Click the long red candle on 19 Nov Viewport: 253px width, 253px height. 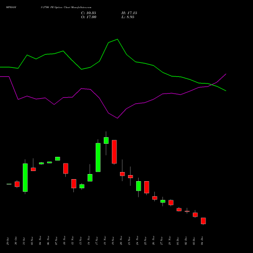click(x=114, y=152)
